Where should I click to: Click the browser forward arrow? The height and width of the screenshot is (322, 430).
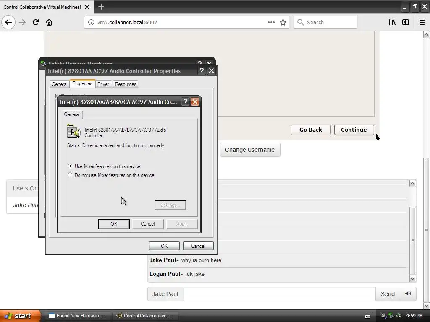click(x=22, y=22)
